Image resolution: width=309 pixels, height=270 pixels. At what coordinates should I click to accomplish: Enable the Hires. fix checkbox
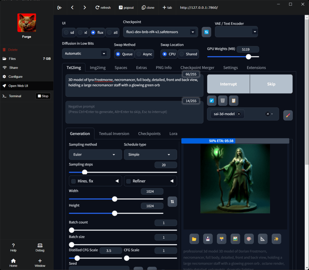coord(74,181)
